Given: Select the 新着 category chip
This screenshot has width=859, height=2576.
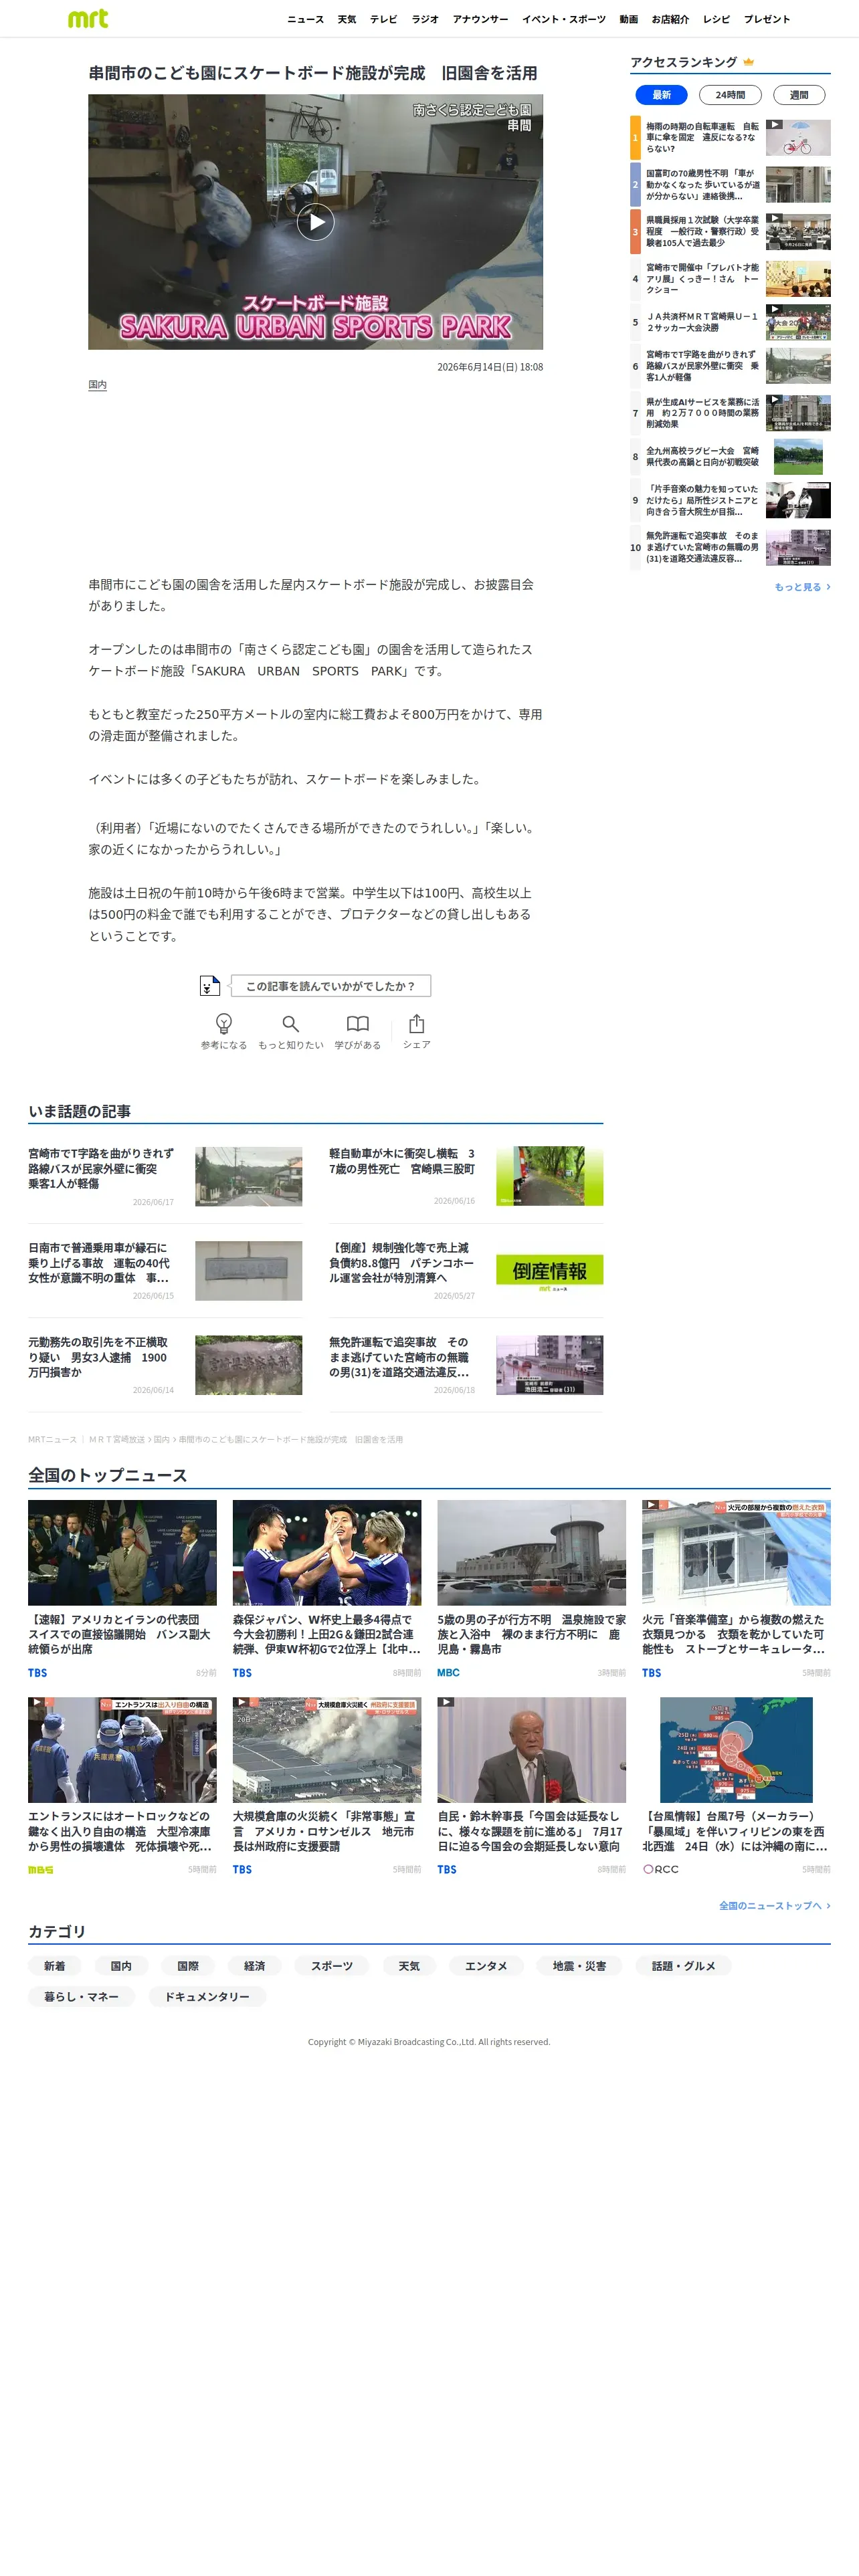Looking at the screenshot, I should point(55,1966).
